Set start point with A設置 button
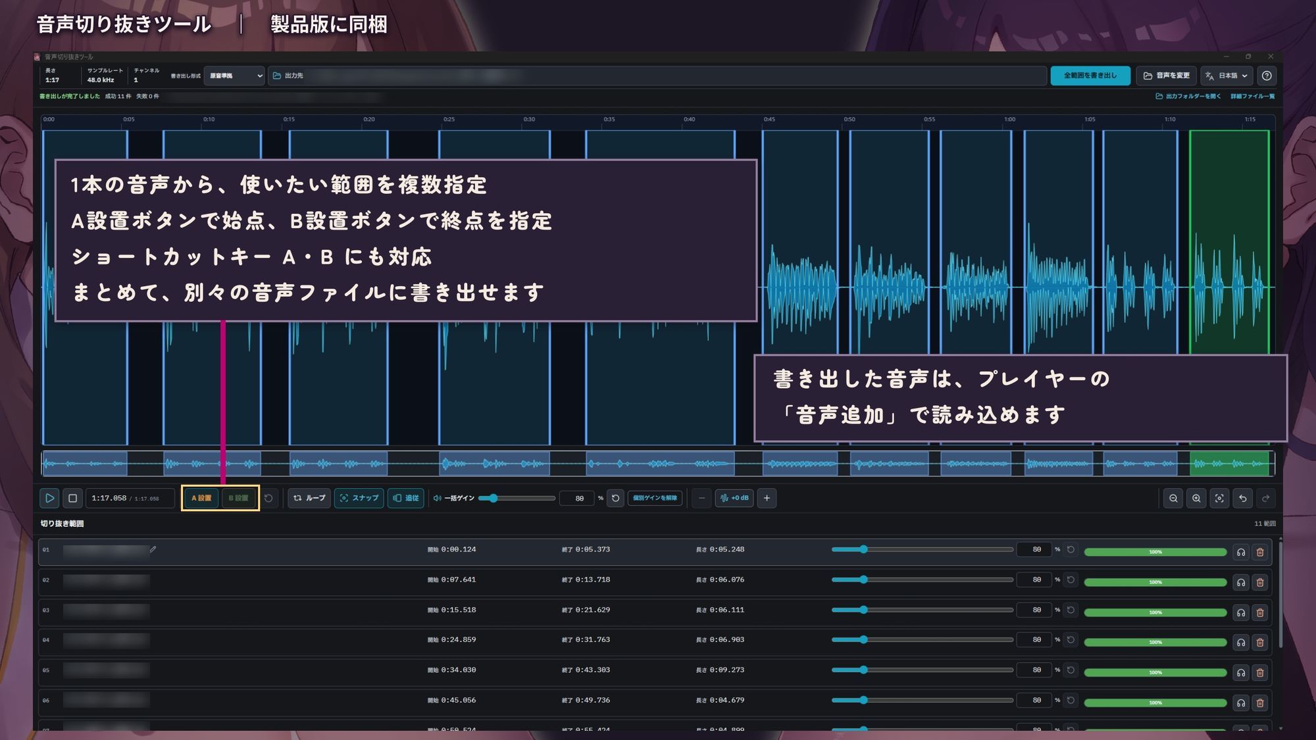This screenshot has width=1316, height=740. point(201,498)
